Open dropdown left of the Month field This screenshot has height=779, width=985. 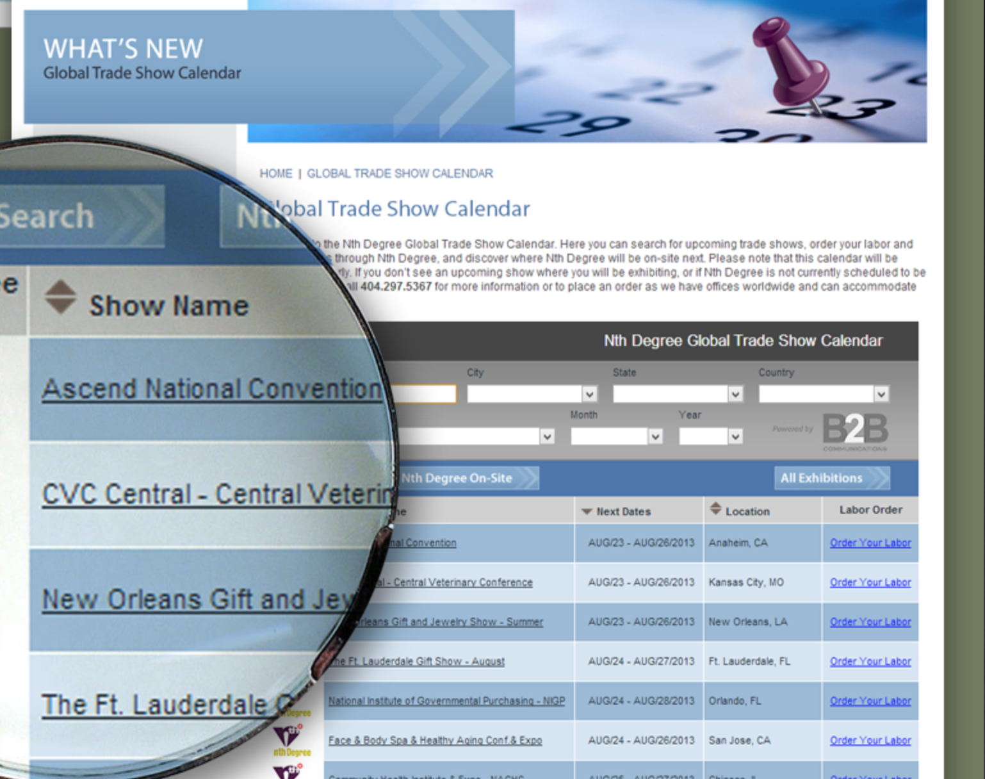click(546, 436)
